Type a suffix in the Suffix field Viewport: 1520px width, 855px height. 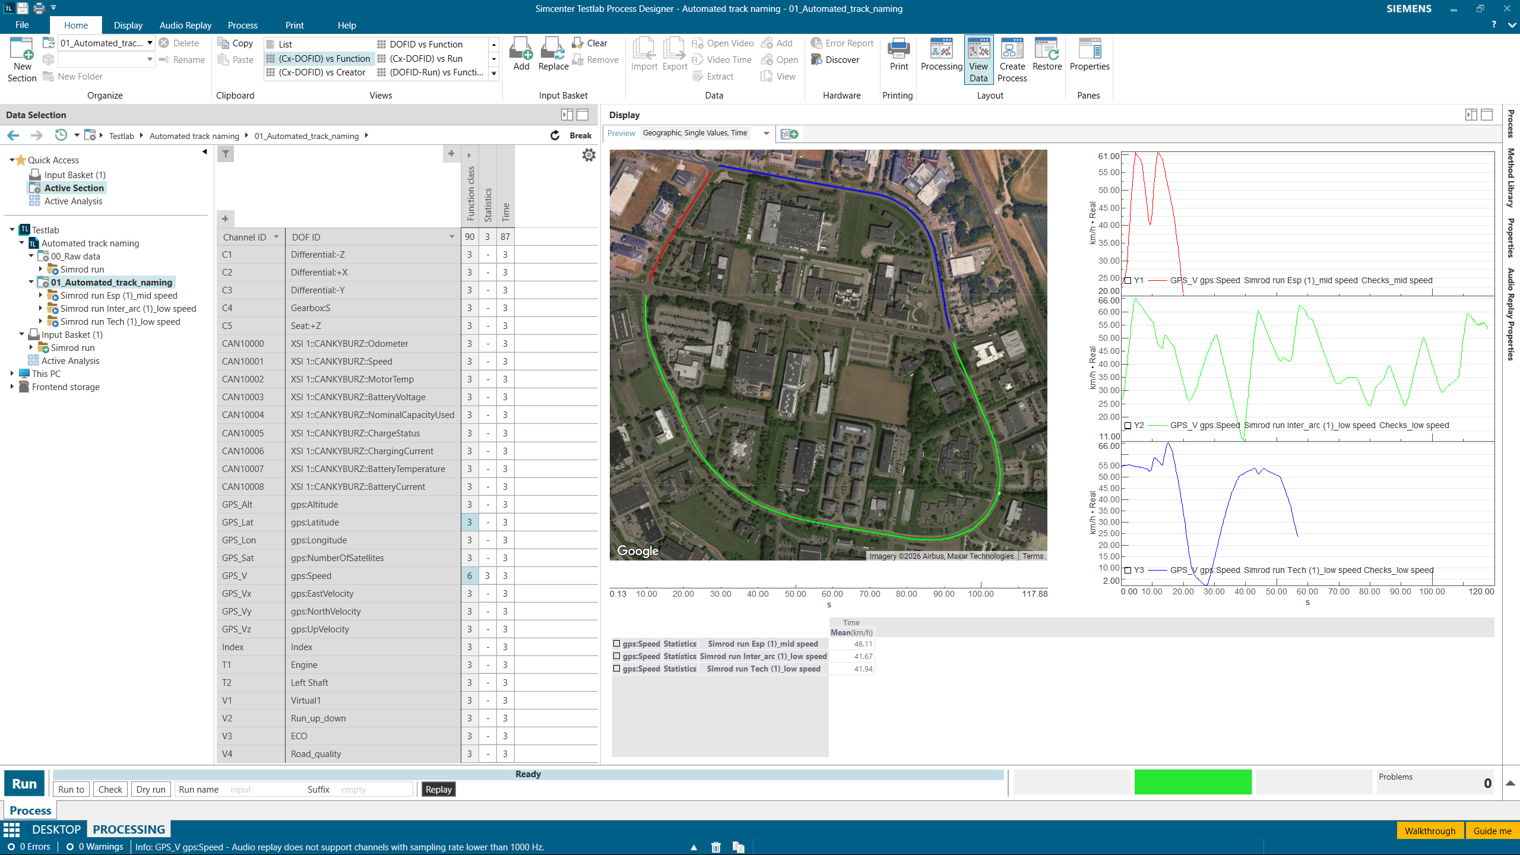pos(371,789)
